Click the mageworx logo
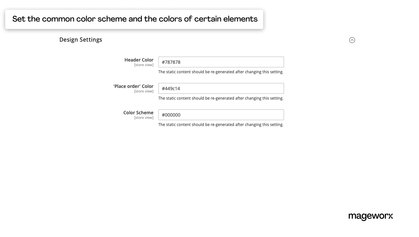 [371, 216]
